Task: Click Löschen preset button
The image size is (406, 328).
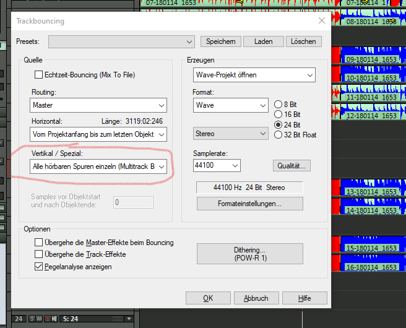Action: [304, 41]
